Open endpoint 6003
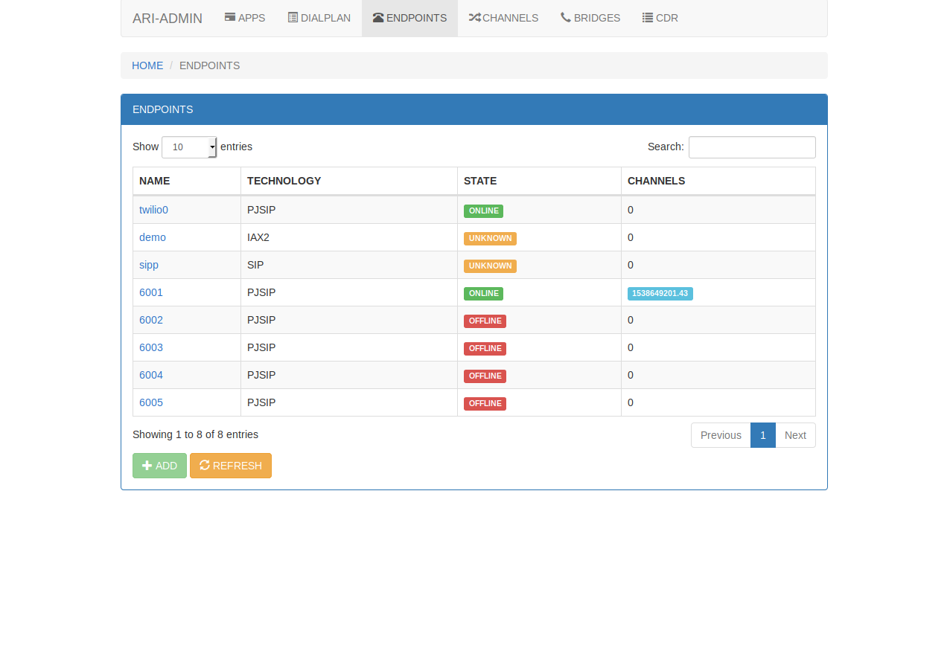950x665 pixels. coord(151,347)
